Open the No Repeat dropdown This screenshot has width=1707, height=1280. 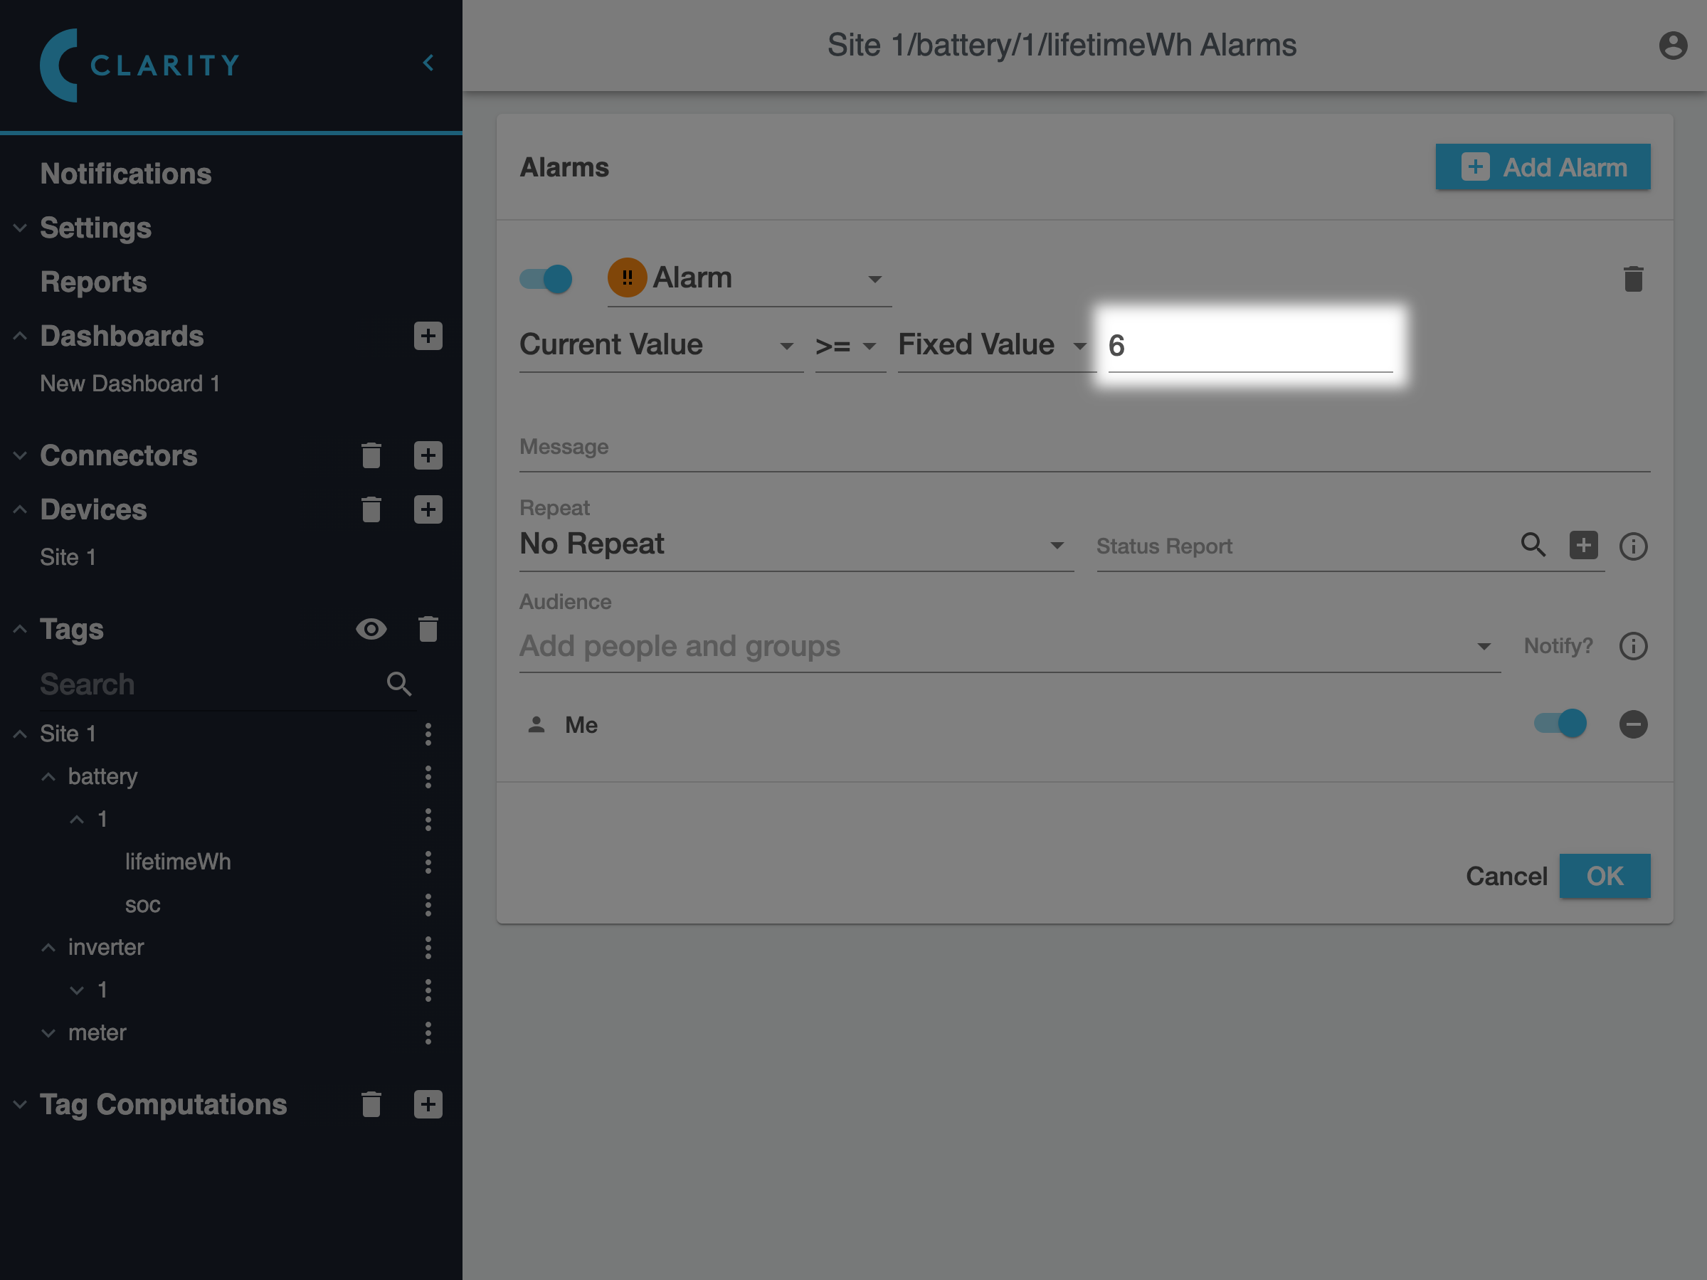click(x=795, y=545)
